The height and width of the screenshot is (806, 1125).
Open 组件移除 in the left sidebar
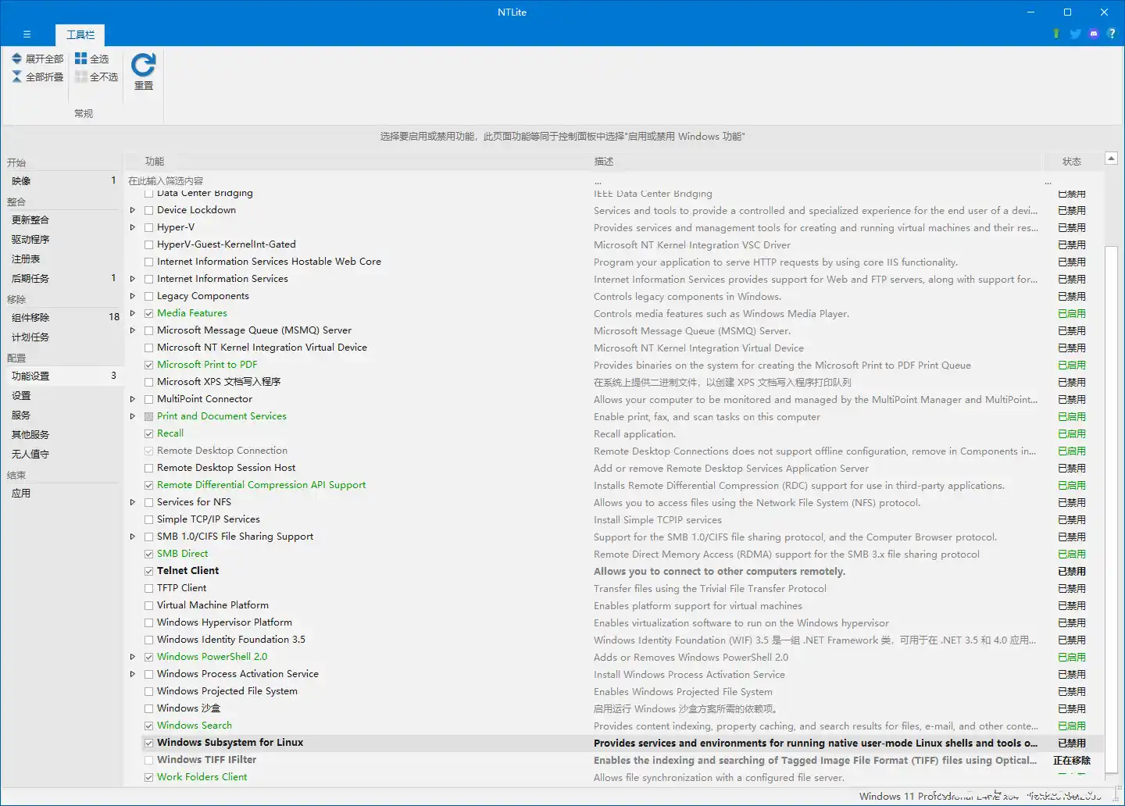point(30,317)
